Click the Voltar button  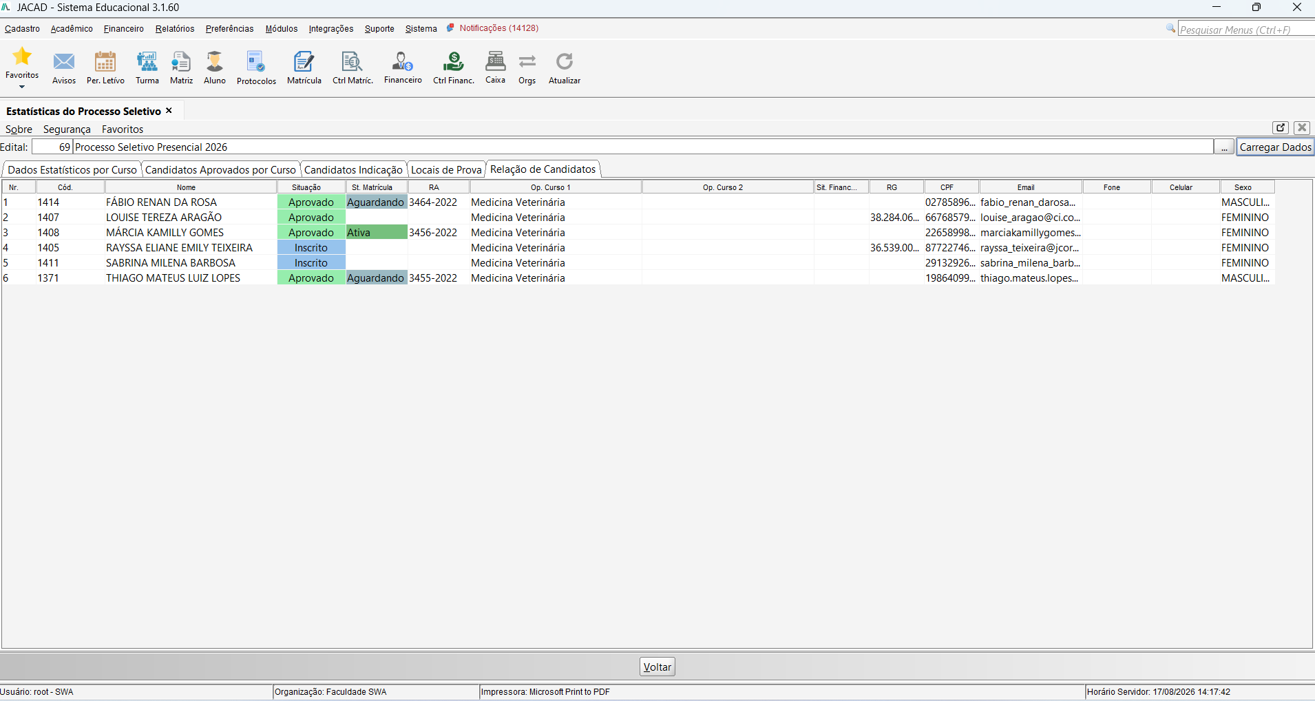[657, 667]
